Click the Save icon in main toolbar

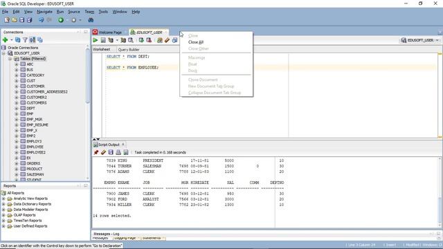click(21, 20)
